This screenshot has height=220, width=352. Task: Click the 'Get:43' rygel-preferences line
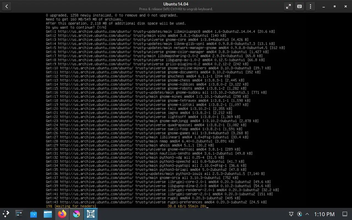pos(156,202)
